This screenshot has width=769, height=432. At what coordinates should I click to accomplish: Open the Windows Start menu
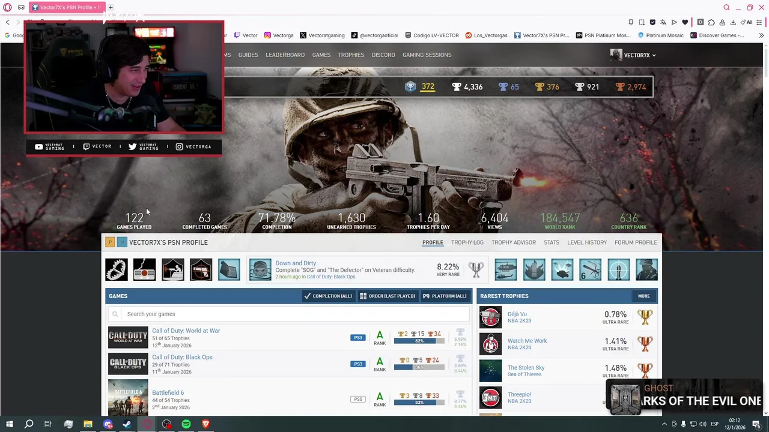click(9, 424)
